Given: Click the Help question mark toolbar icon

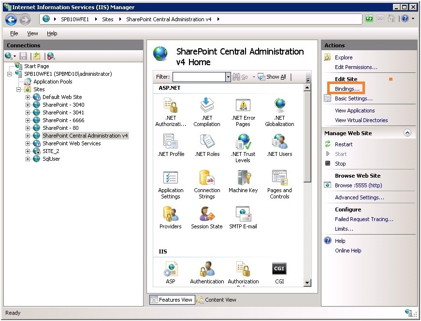Looking at the screenshot, I should point(405,18).
